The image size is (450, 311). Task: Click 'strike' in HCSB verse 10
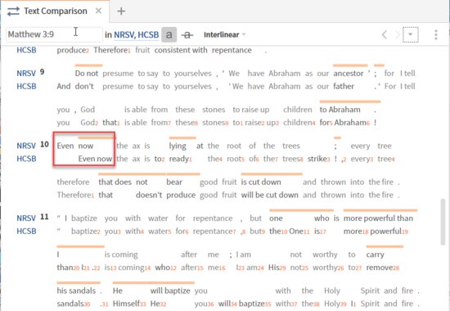click(317, 159)
